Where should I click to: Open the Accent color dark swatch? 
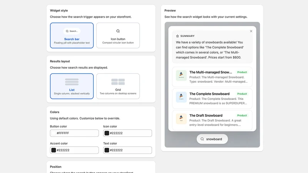coord(54,150)
